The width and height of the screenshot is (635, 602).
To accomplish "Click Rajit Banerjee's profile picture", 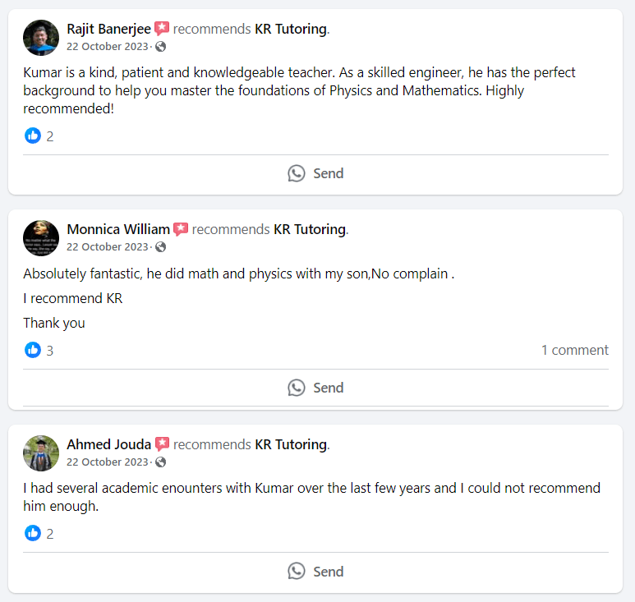I will pos(41,38).
